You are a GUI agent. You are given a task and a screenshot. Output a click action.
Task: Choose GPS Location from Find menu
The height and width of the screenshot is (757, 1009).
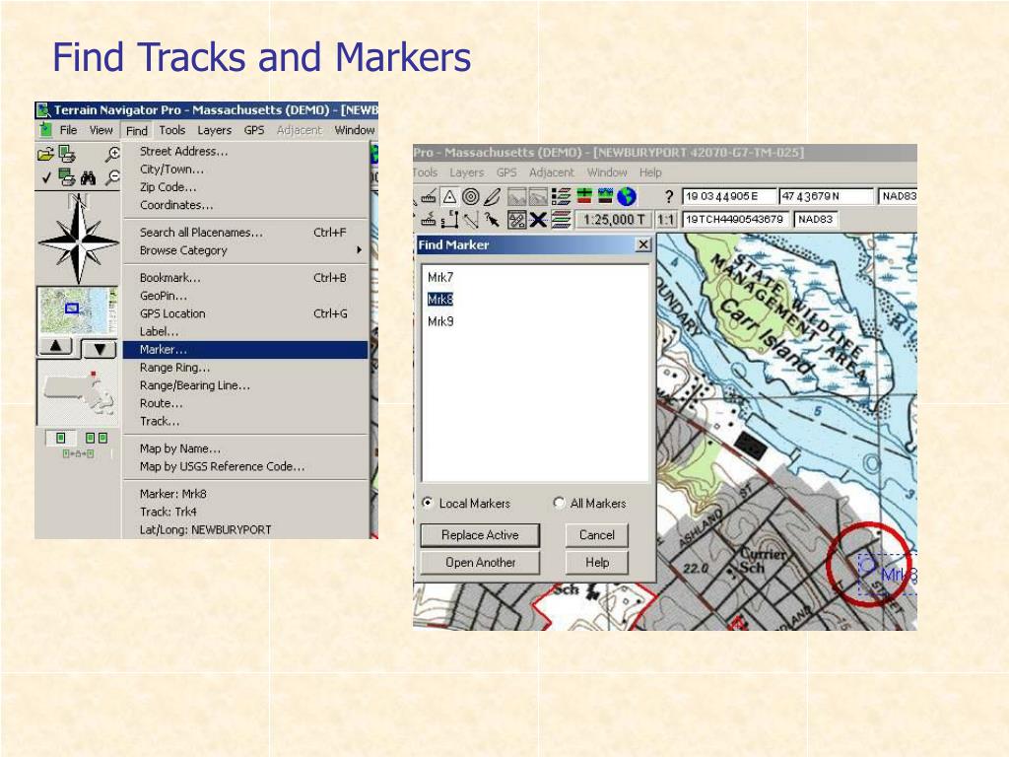click(245, 313)
